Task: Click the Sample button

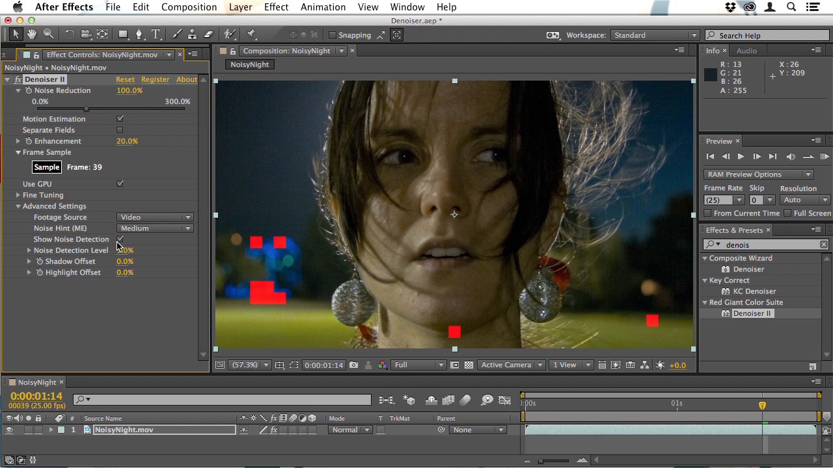Action: pyautogui.click(x=47, y=167)
